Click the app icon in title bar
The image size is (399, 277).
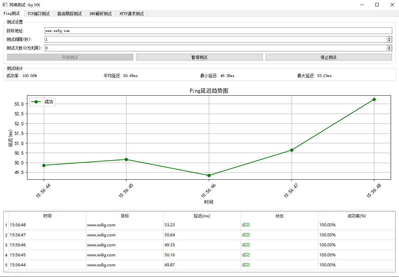[5, 5]
